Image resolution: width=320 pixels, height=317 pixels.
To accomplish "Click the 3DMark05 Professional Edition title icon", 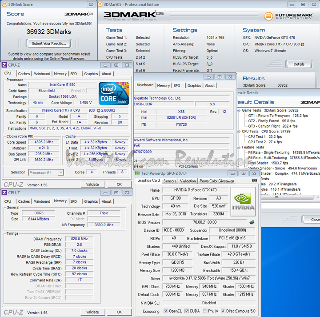I will (100, 4).
